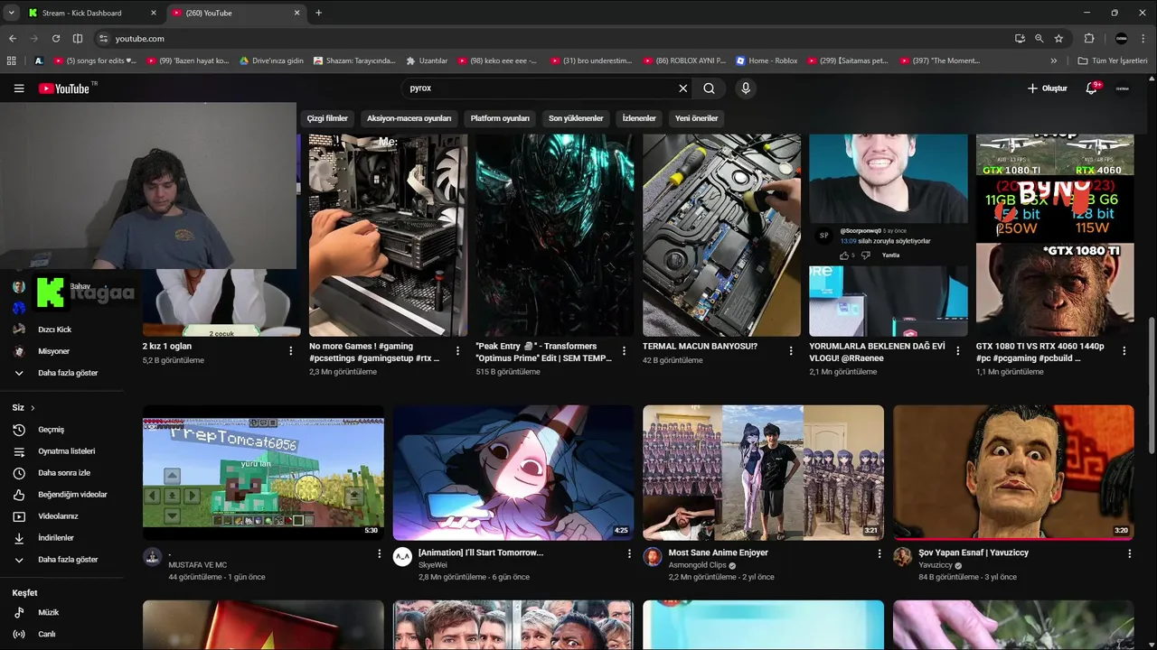Bookmark this page with star icon
1157x650 pixels.
point(1058,39)
